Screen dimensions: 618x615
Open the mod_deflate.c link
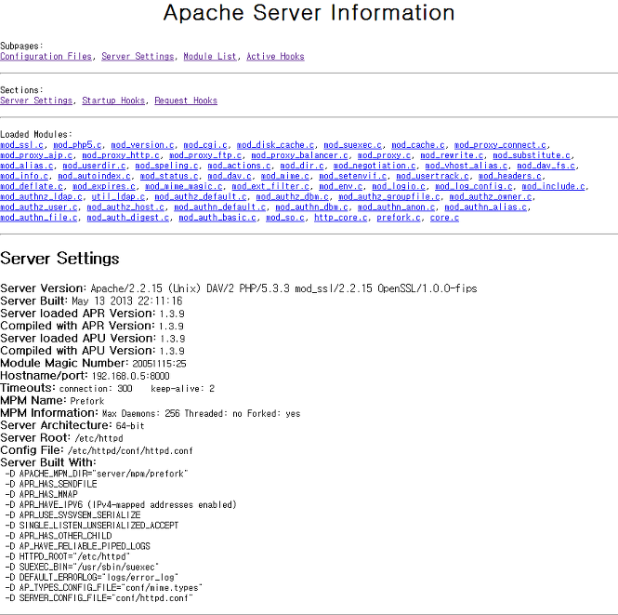tap(32, 186)
